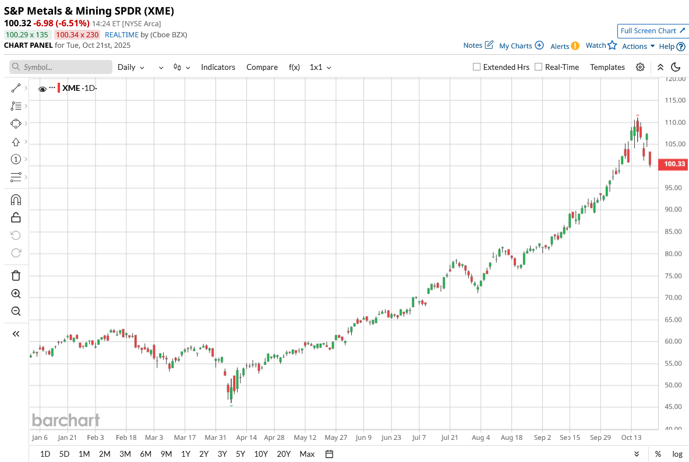Add XME to Watch list
This screenshot has width=689, height=462.
[x=601, y=45]
